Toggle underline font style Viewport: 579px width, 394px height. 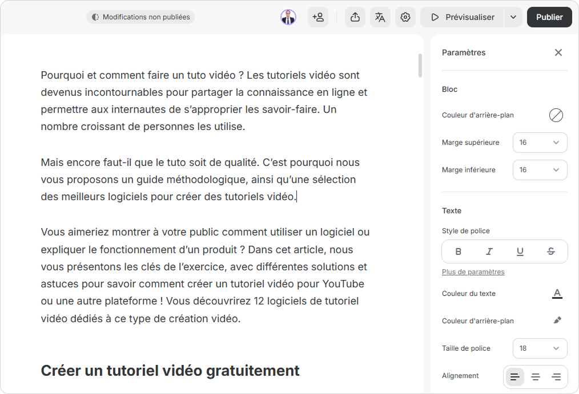tap(520, 251)
